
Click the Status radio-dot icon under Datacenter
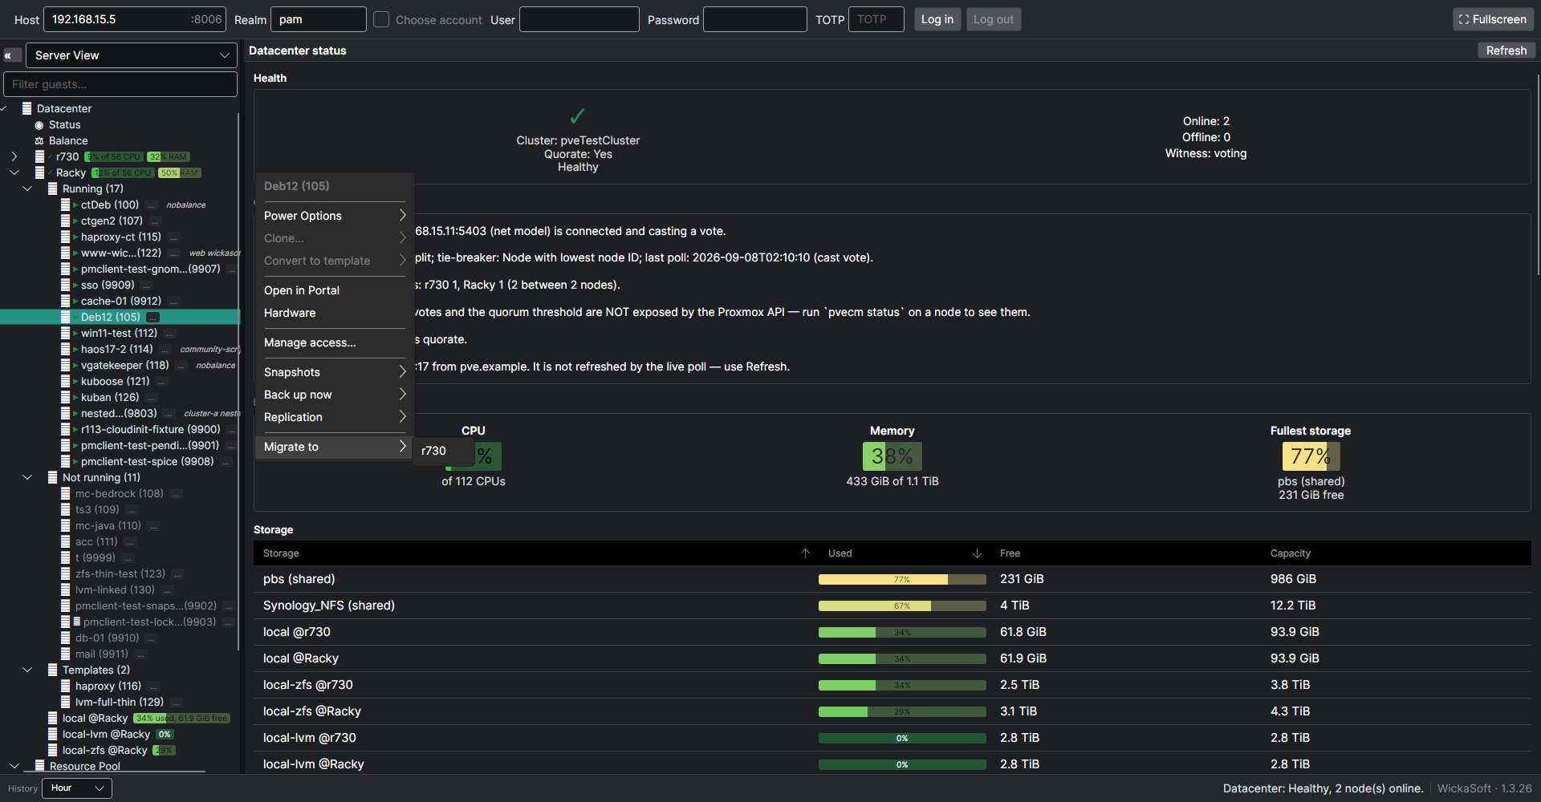coord(39,125)
